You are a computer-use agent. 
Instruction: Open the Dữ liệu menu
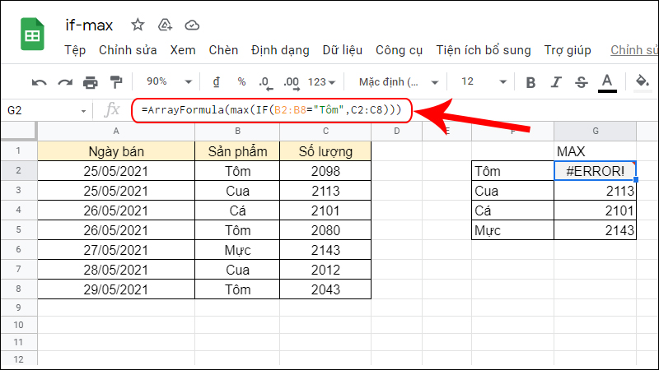[x=342, y=50]
